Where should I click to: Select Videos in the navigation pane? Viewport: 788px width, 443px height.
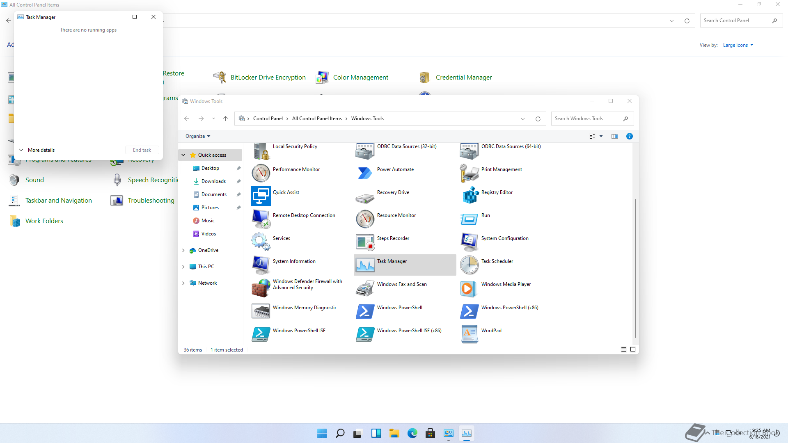click(208, 234)
